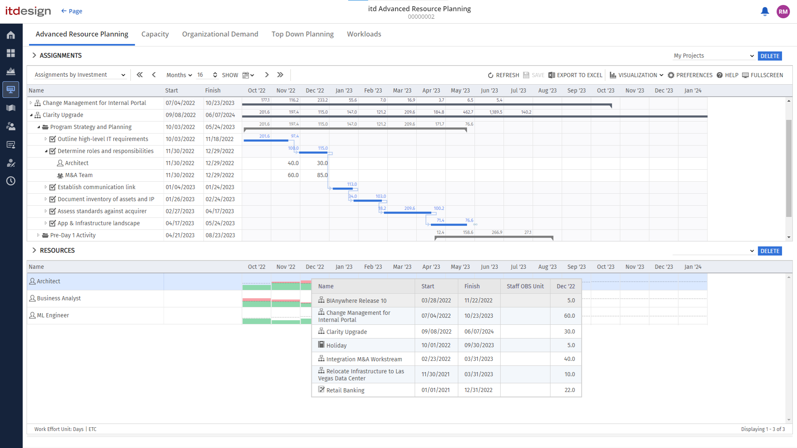Click the SAVE button in the toolbar
Viewport: 797px width, 448px height.
click(534, 75)
